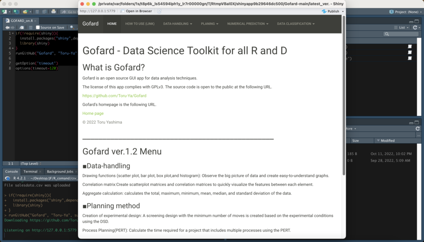This screenshot has width=424, height=242.
Task: Click the find magnifier icon in editor
Action: [x=72, y=28]
